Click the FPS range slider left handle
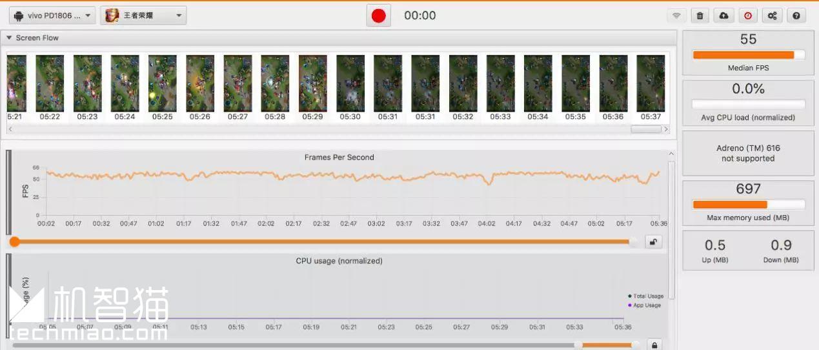819x350 pixels. pyautogui.click(x=14, y=242)
